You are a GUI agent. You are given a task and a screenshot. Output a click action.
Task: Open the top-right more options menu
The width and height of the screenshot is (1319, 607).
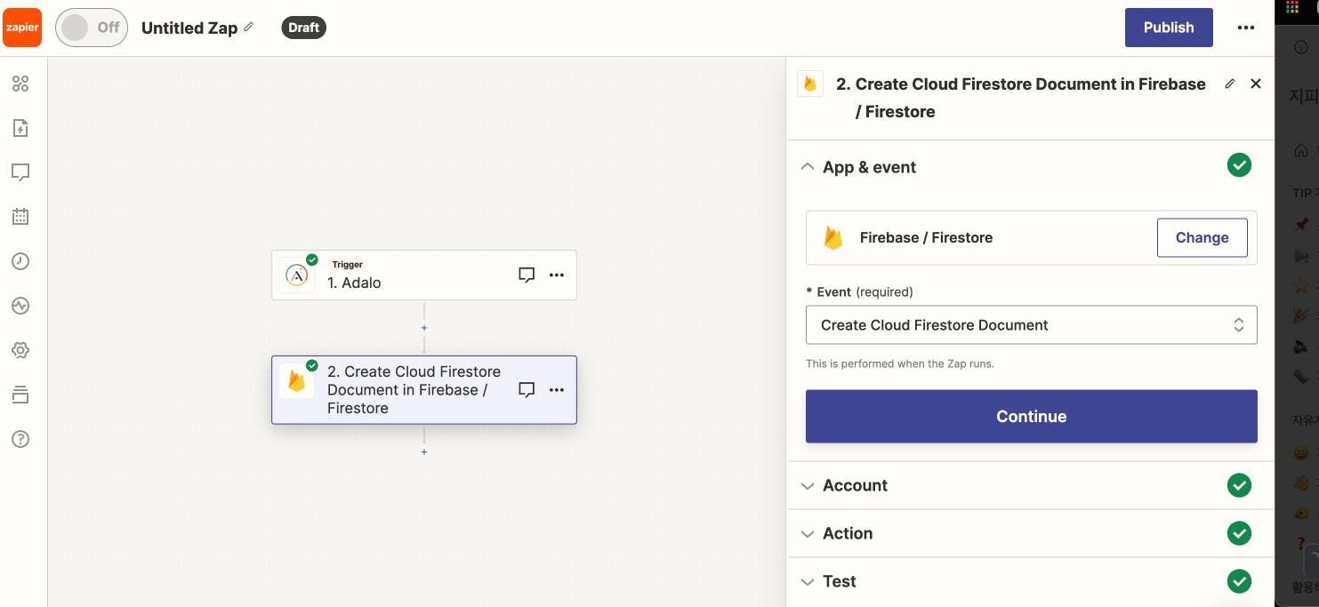pos(1245,28)
